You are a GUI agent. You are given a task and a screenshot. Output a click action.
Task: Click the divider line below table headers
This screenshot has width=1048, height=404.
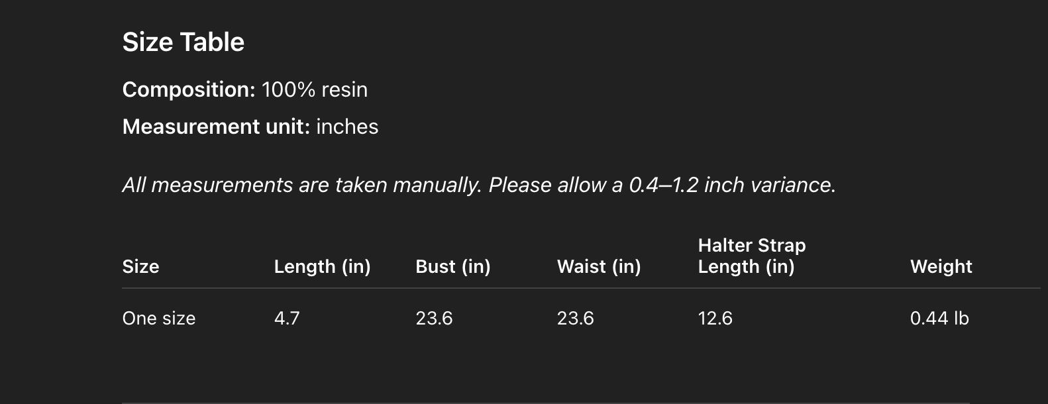pyautogui.click(x=580, y=288)
